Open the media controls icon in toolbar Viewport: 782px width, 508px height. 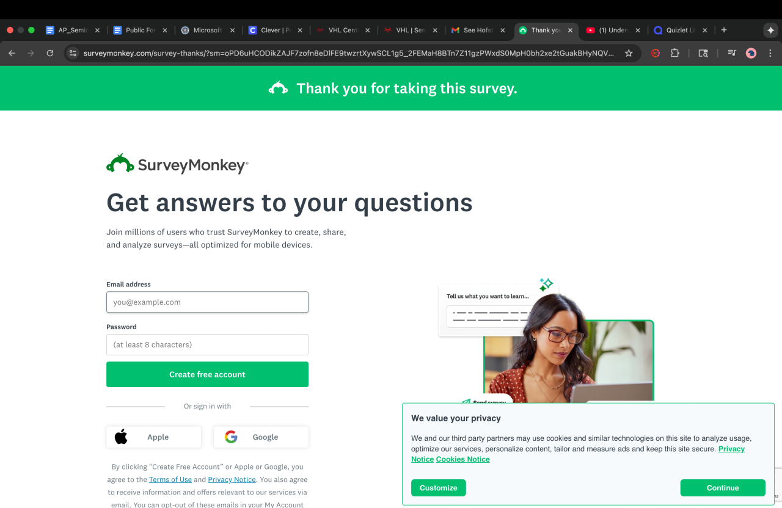[x=732, y=53]
